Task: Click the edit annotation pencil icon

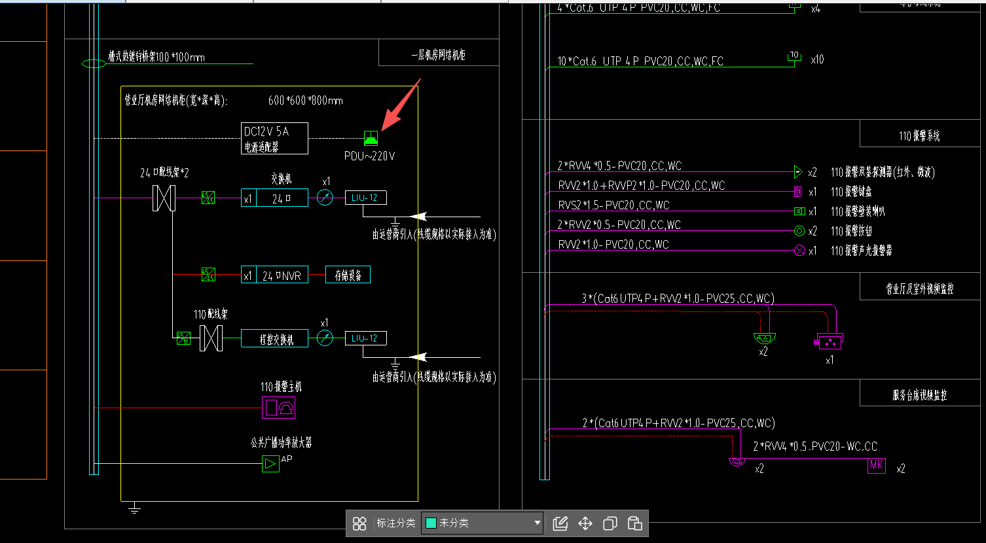Action: pyautogui.click(x=560, y=523)
